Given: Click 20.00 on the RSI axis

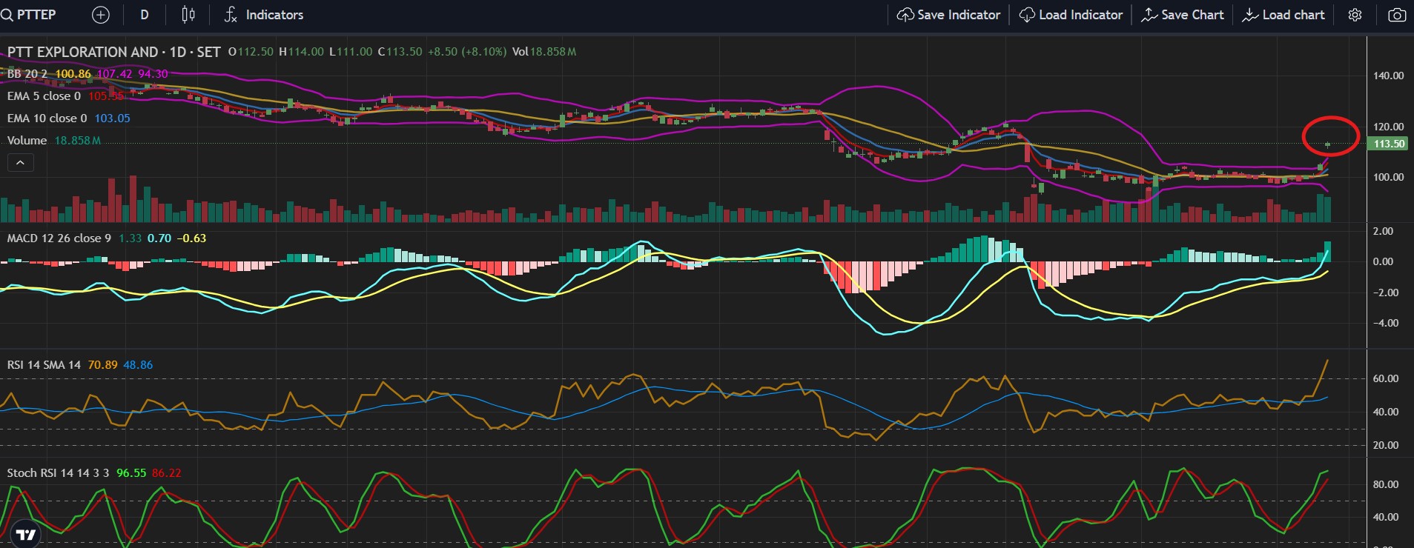Looking at the screenshot, I should 1386,445.
